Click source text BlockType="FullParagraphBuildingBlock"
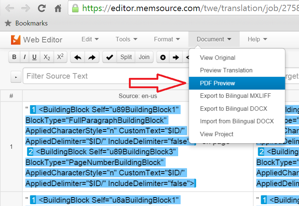299x206 pixels. tap(96, 120)
